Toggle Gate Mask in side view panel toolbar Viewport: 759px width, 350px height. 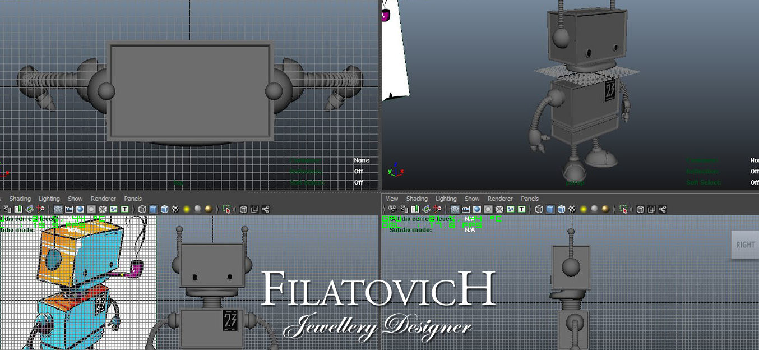[488, 209]
